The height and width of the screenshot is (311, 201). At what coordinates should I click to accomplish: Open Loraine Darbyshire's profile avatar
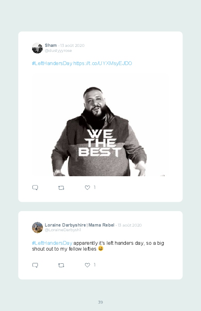pyautogui.click(x=37, y=227)
